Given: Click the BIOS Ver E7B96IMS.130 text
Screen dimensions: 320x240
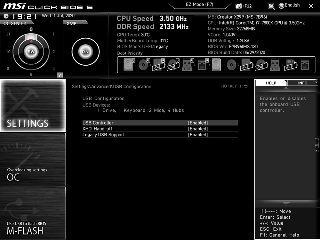Looking at the screenshot, I should point(233,46).
